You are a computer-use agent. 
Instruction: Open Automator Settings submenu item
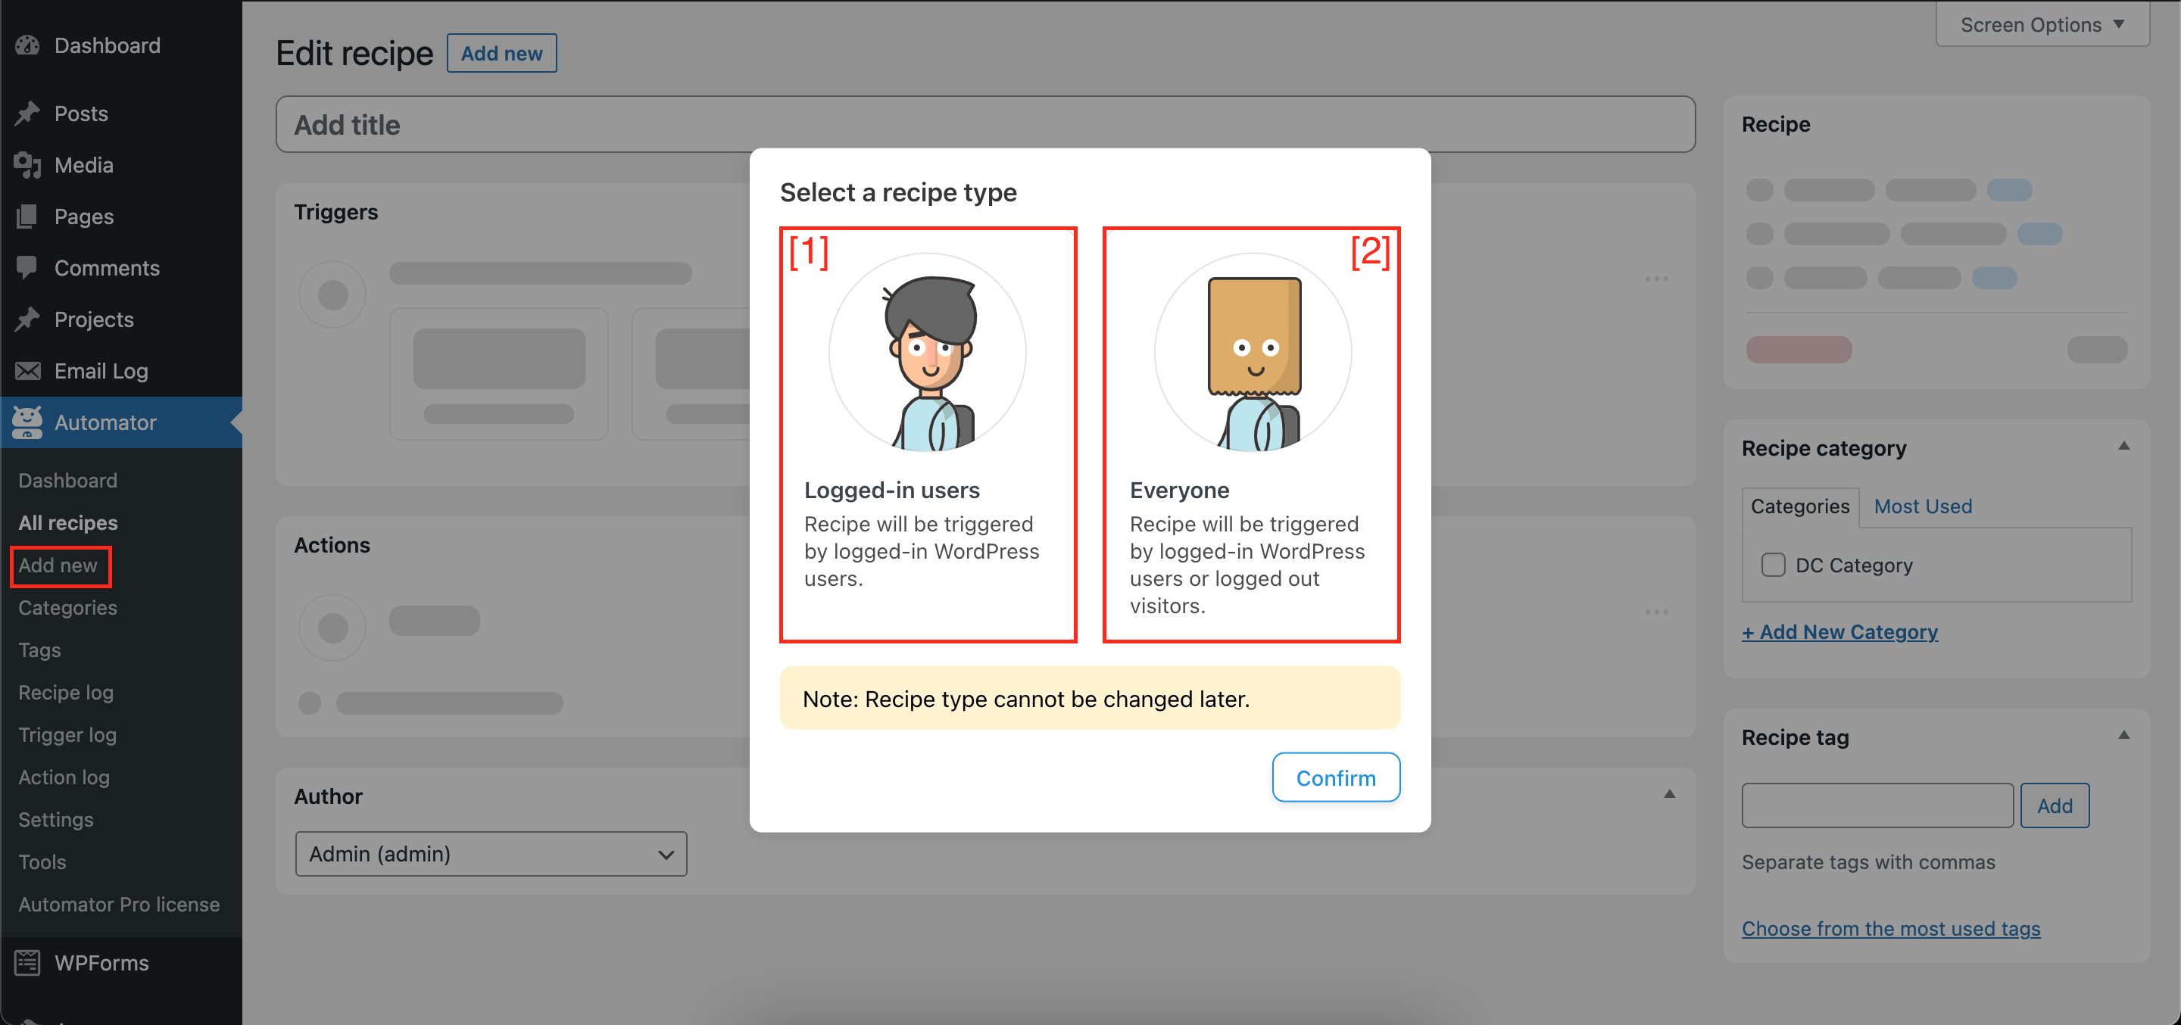pos(56,819)
